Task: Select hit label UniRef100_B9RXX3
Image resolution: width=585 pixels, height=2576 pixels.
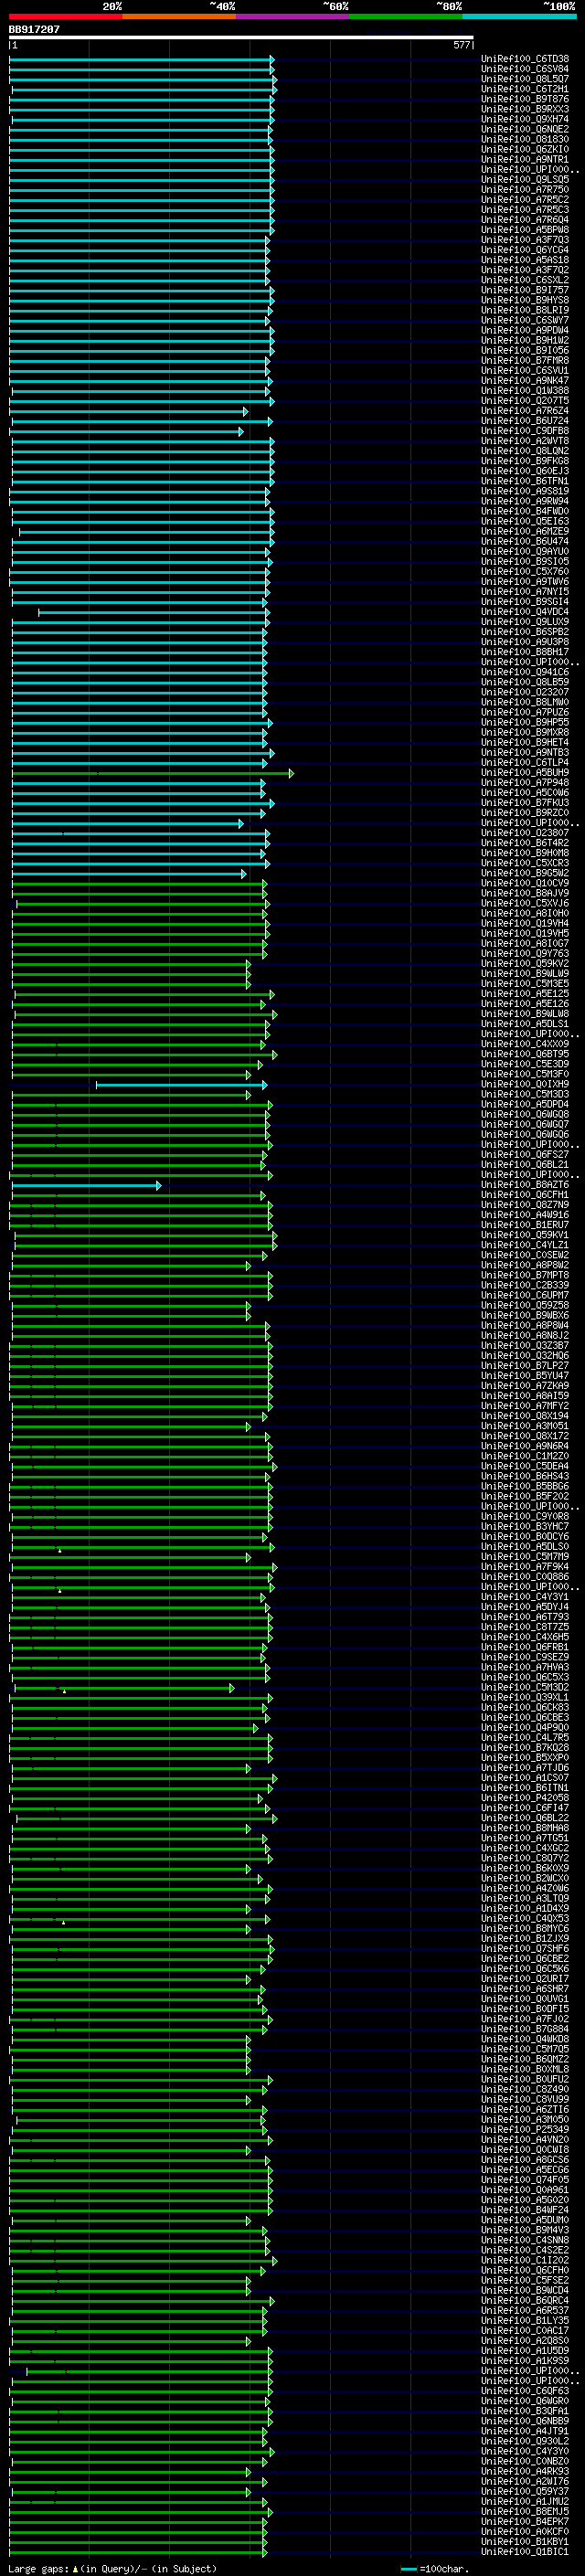Action: pos(525,109)
